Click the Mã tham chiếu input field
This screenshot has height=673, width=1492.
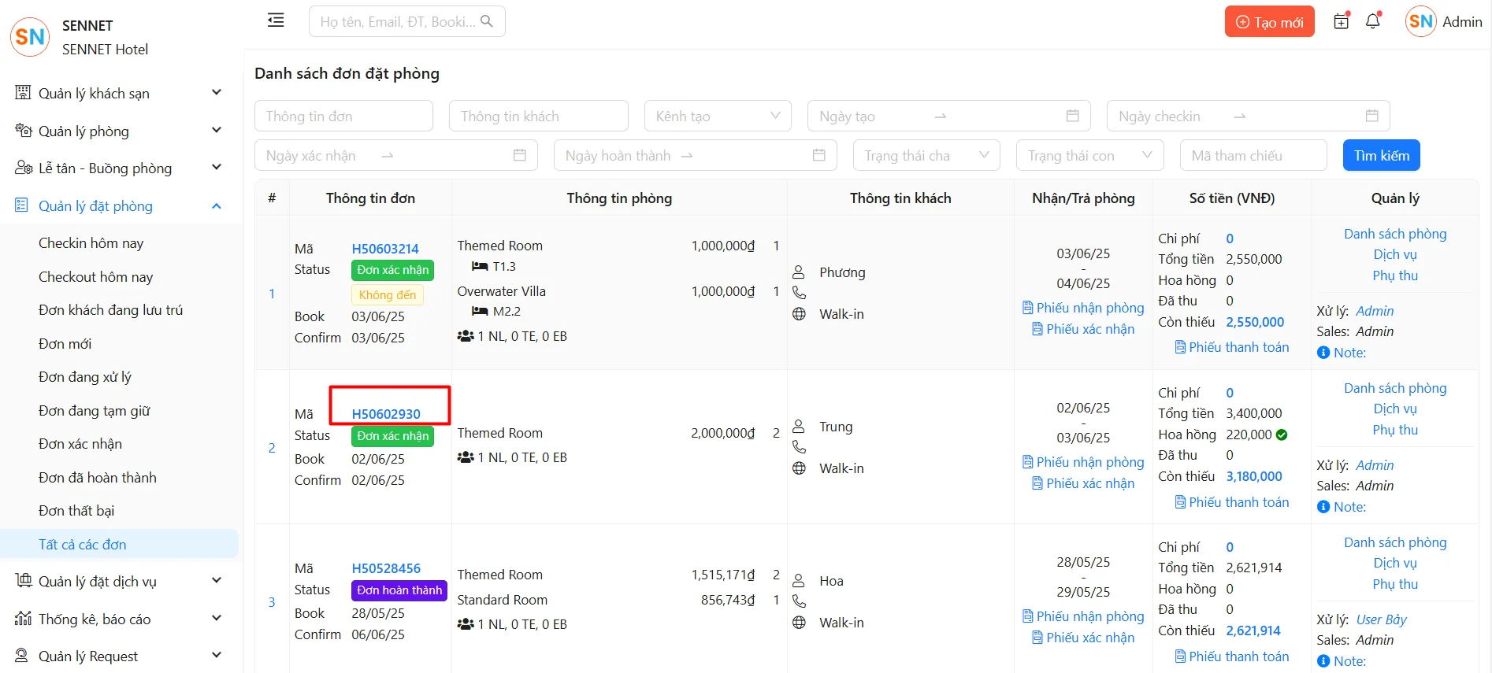(1253, 156)
